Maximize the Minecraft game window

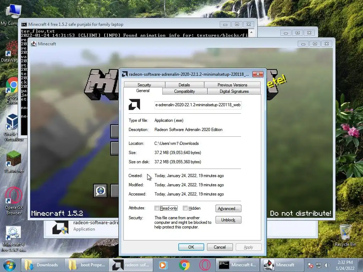click(315, 44)
